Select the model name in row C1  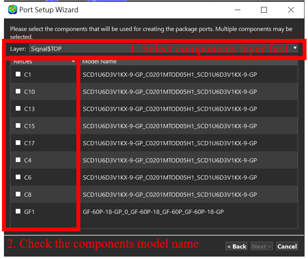tap(170, 74)
